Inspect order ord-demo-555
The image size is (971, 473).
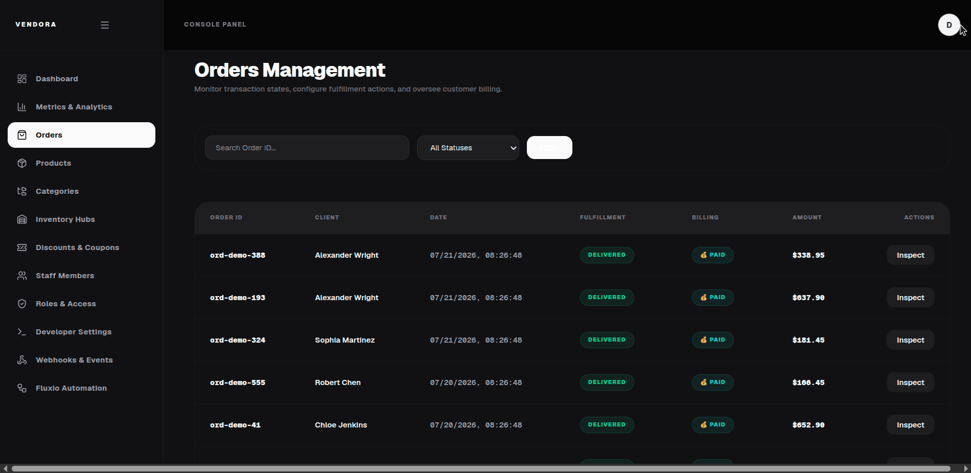coord(910,382)
